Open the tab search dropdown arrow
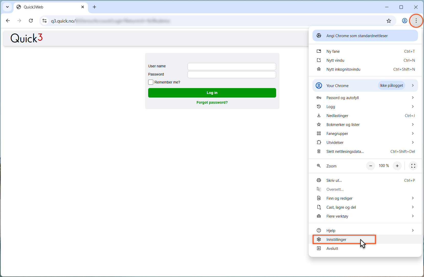The width and height of the screenshot is (424, 277). tap(7, 7)
